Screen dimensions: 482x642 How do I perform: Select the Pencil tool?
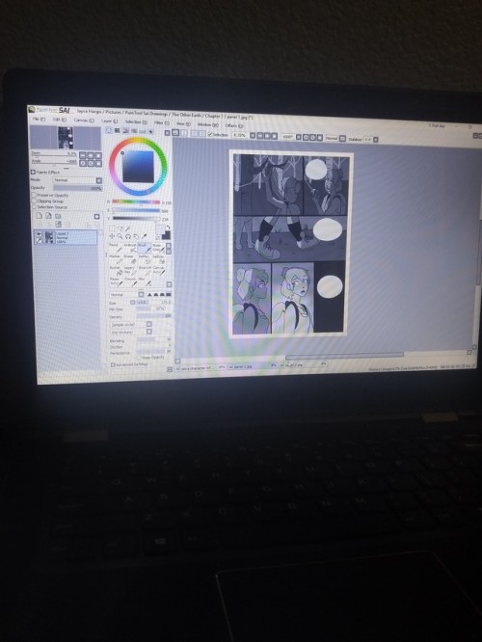115,248
